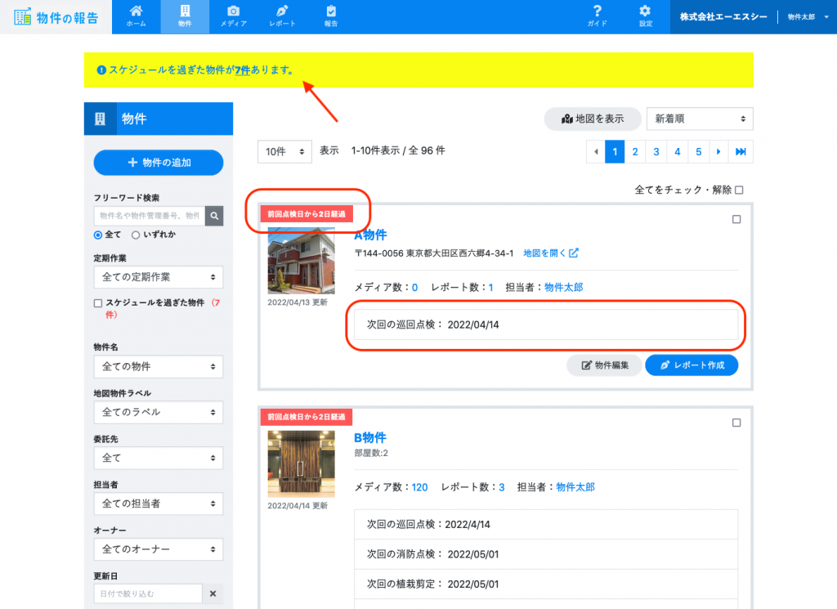Click the alert info icon in yellow banner
The height and width of the screenshot is (609, 837).
point(101,70)
